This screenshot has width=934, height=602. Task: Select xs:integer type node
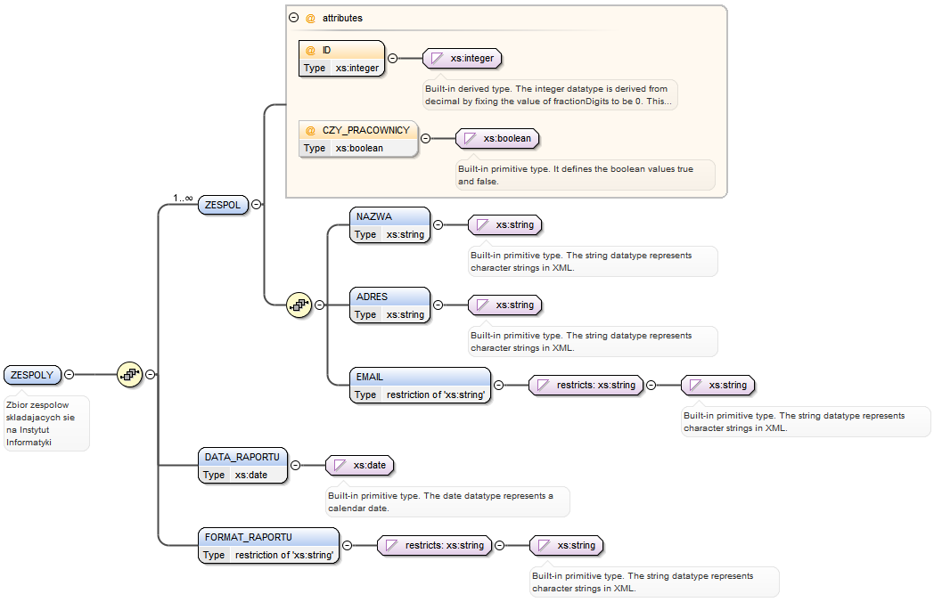(463, 59)
